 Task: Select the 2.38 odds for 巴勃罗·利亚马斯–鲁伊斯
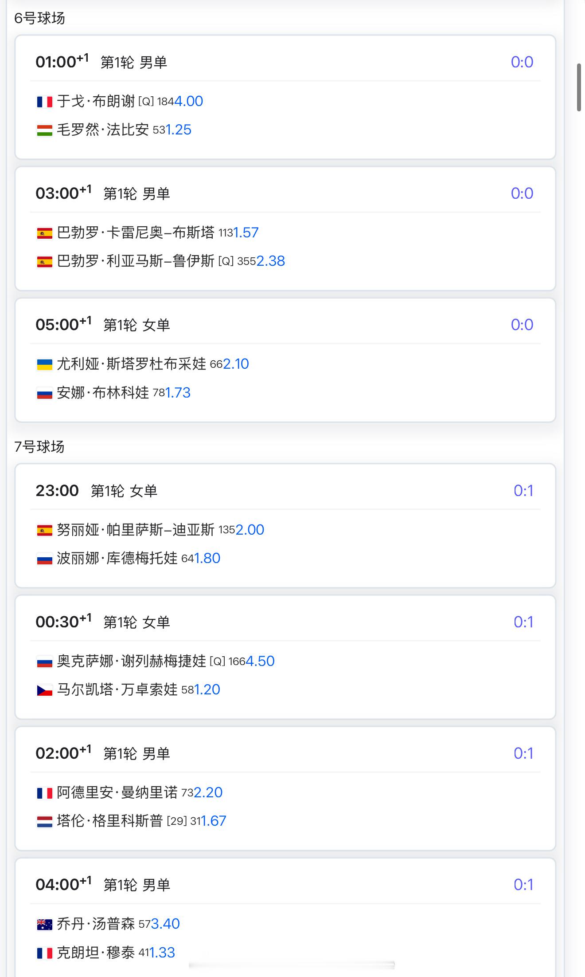tap(271, 261)
